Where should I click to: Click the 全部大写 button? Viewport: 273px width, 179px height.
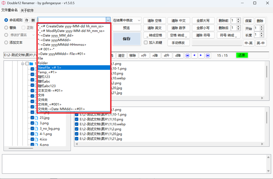203,21
